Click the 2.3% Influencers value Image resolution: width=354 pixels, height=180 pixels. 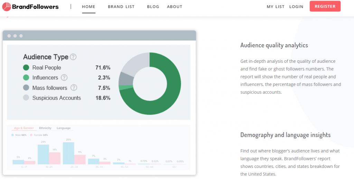pos(104,78)
